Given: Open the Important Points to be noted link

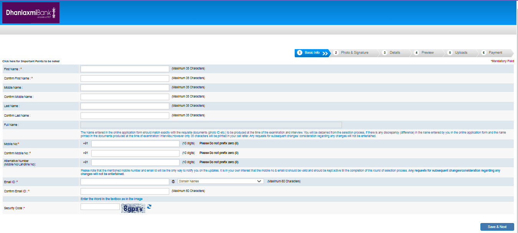Looking at the screenshot, I should (31, 61).
